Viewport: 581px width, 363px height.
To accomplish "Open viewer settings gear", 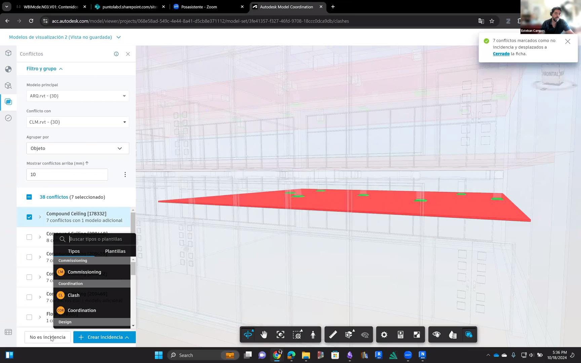I will coord(384,335).
